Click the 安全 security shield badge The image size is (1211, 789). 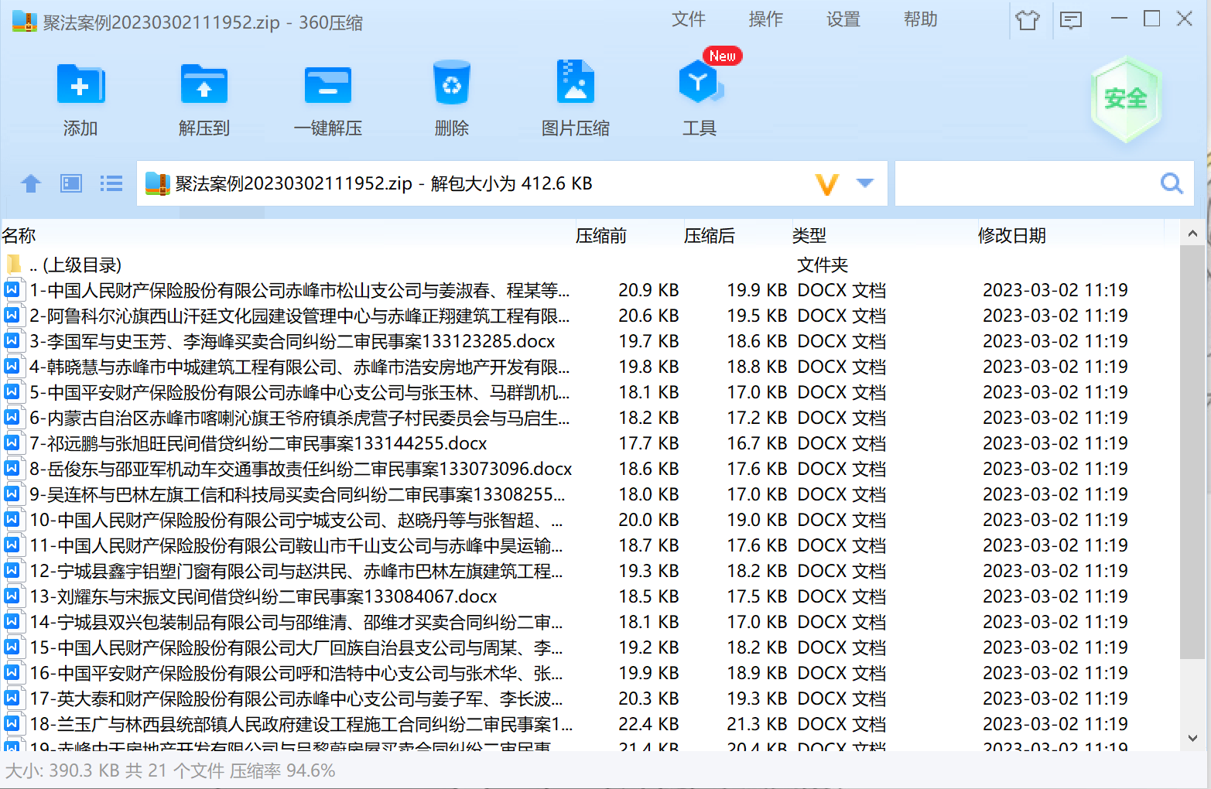(x=1126, y=99)
